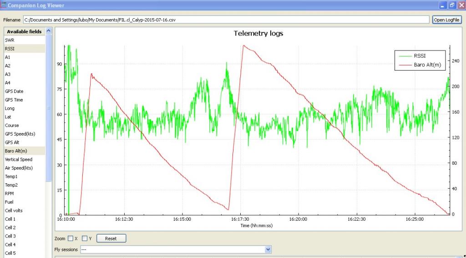The width and height of the screenshot is (466, 258).
Task: Click the Companion Log Viewer title bar icon
Action: tap(4, 5)
